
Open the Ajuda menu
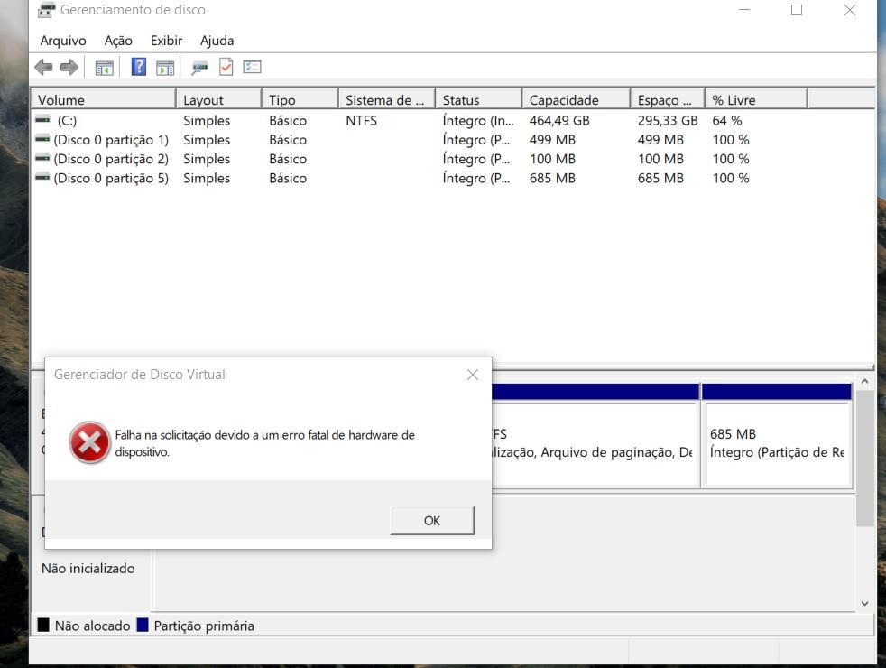point(217,41)
